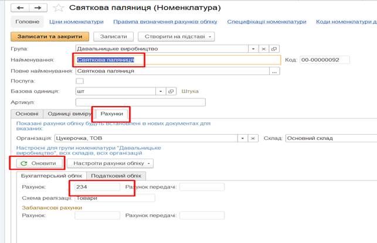This screenshot has height=243, width=377.
Task: Open the Базова одиниця linked item
Action: 171,91
